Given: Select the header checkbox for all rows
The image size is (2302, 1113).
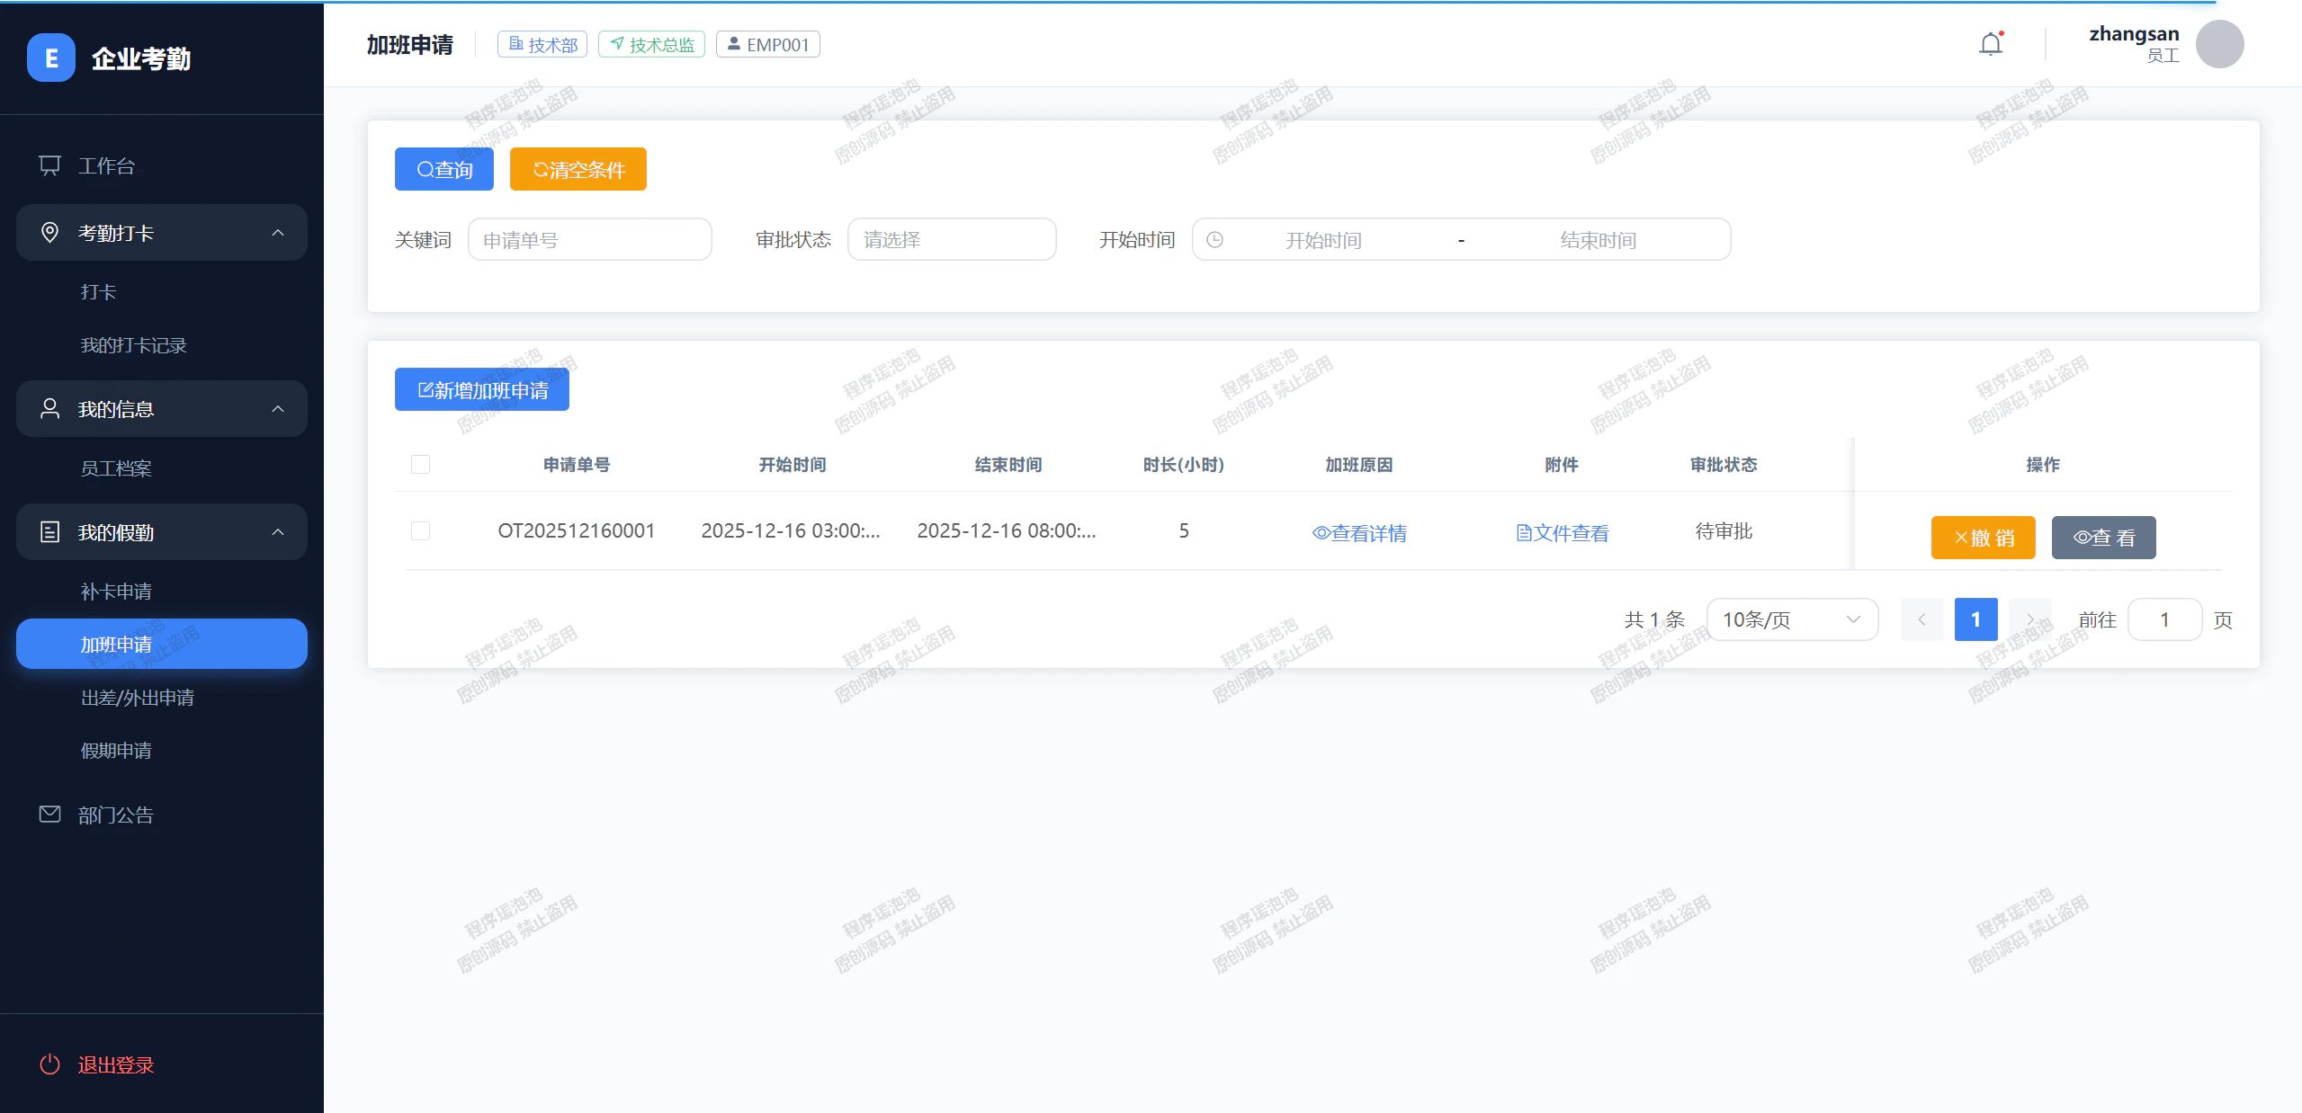Looking at the screenshot, I should pyautogui.click(x=420, y=464).
